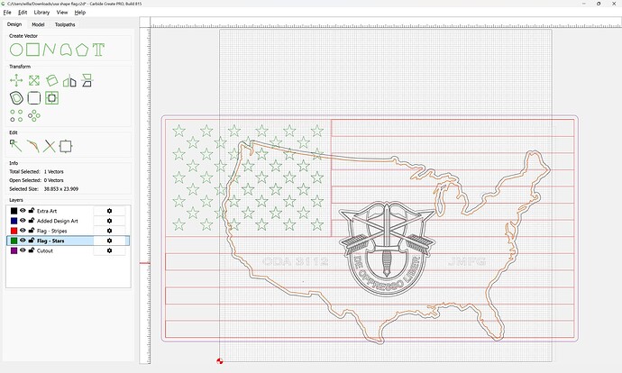Open settings gear for Flag - Stripes layer
This screenshot has width=622, height=373.
click(x=109, y=231)
